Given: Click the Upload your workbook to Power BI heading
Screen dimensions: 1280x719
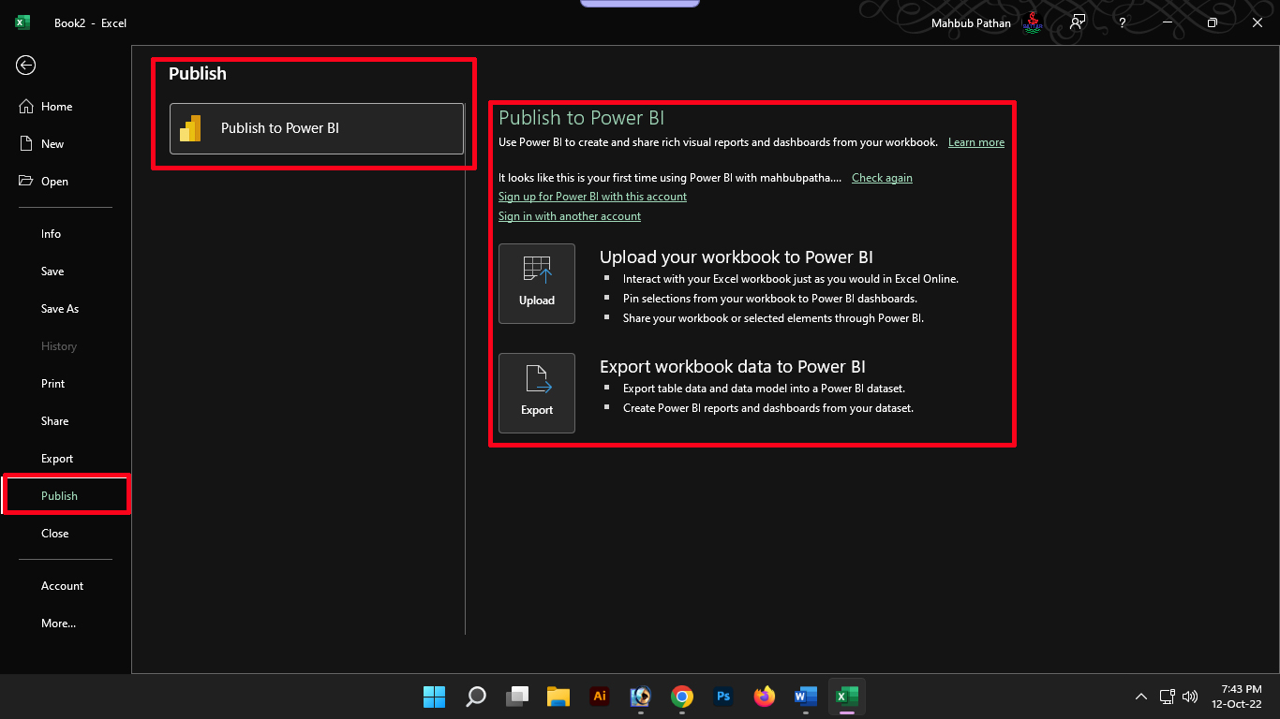Looking at the screenshot, I should pos(737,257).
